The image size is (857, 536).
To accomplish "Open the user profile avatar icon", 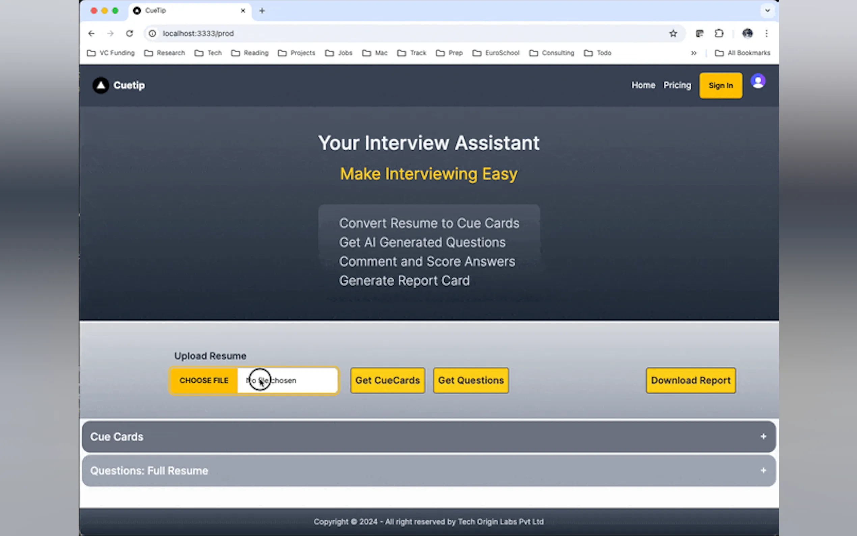I will [x=758, y=82].
